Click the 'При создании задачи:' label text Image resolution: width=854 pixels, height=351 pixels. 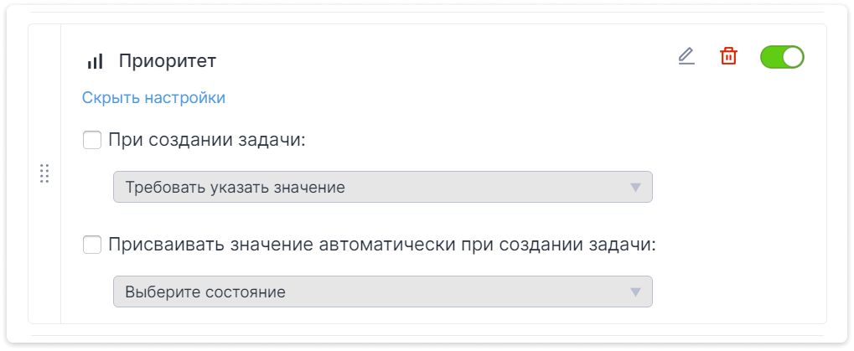point(207,141)
